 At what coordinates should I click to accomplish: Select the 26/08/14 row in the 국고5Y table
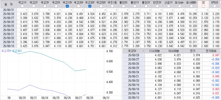[x=172, y=94]
